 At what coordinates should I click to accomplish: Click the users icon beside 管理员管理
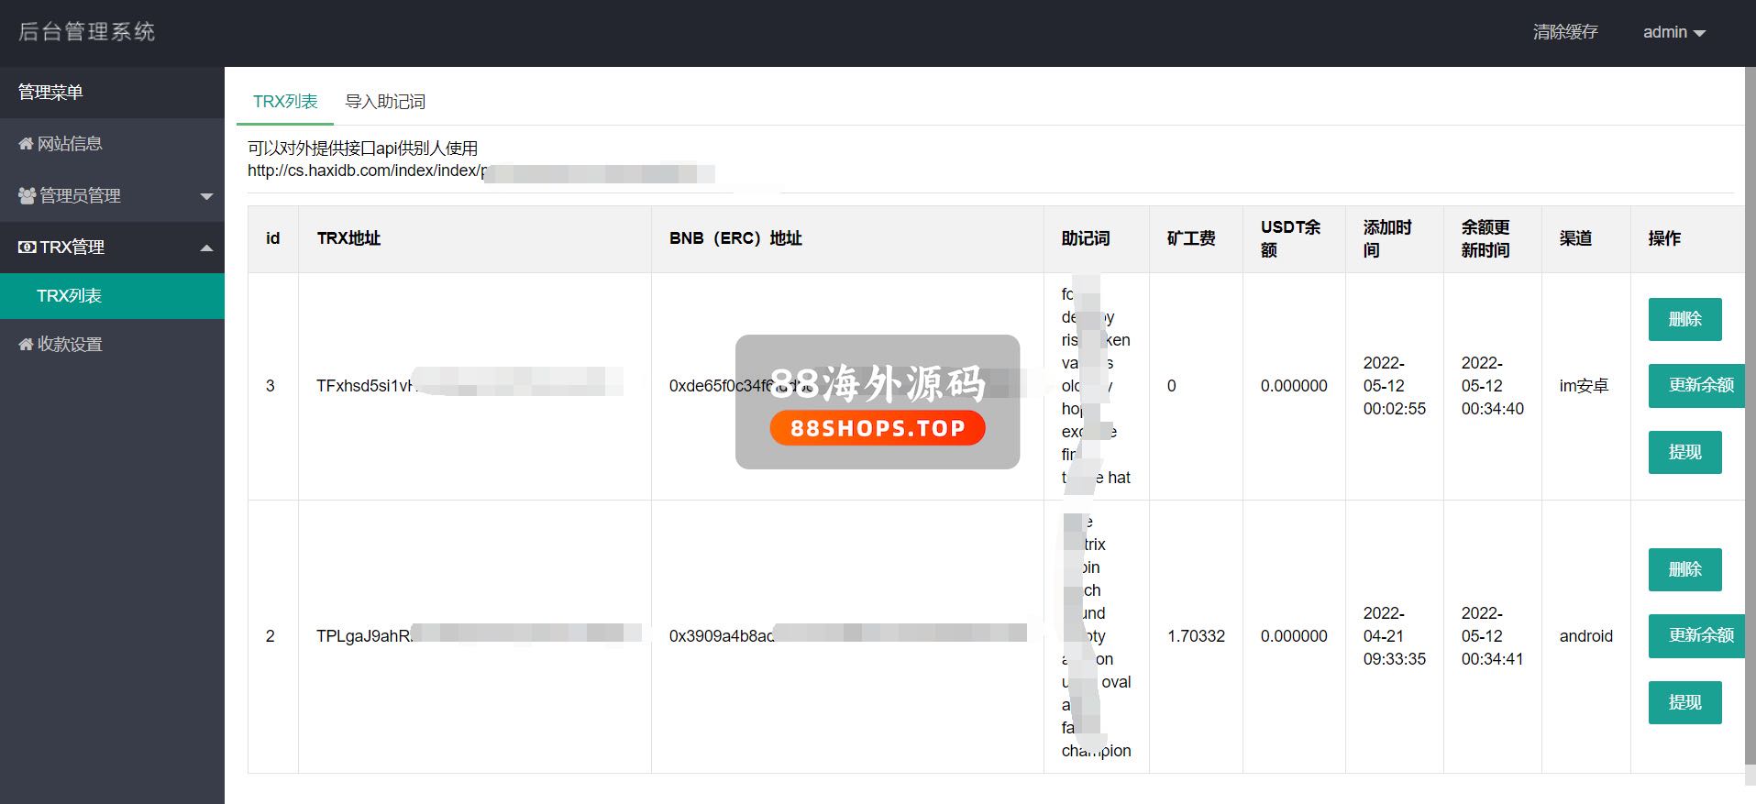(x=27, y=196)
